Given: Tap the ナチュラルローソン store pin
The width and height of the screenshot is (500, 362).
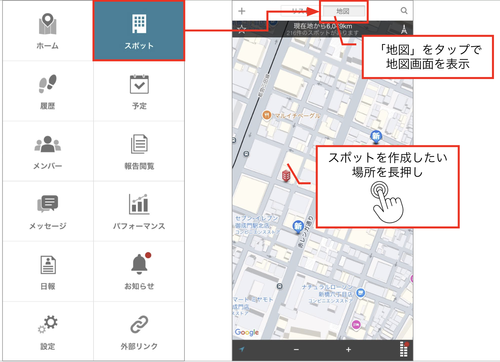Looking at the screenshot, I should 360,293.
